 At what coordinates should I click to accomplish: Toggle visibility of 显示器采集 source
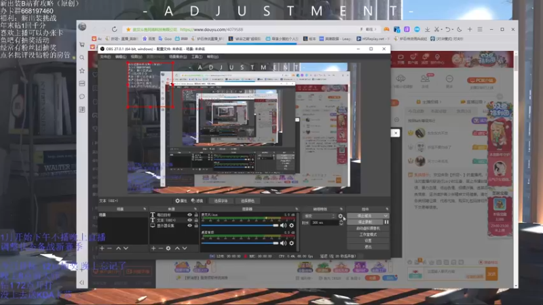click(190, 226)
